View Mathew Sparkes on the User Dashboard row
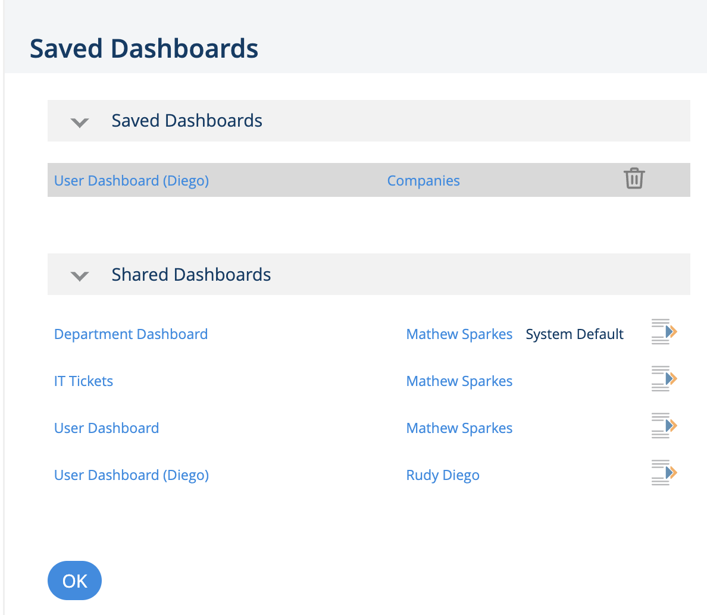Viewport: 707px width, 615px height. click(x=459, y=428)
